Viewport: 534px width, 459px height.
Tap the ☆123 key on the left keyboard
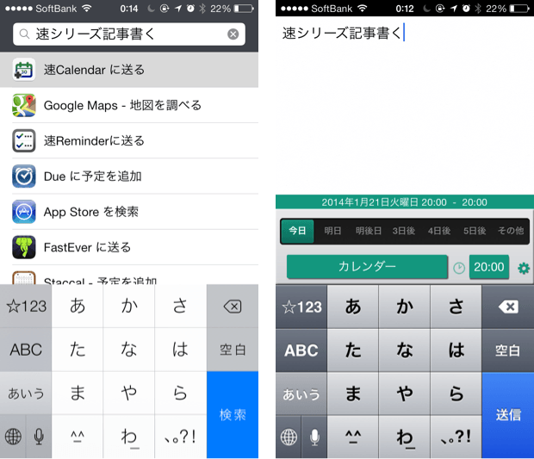click(26, 306)
